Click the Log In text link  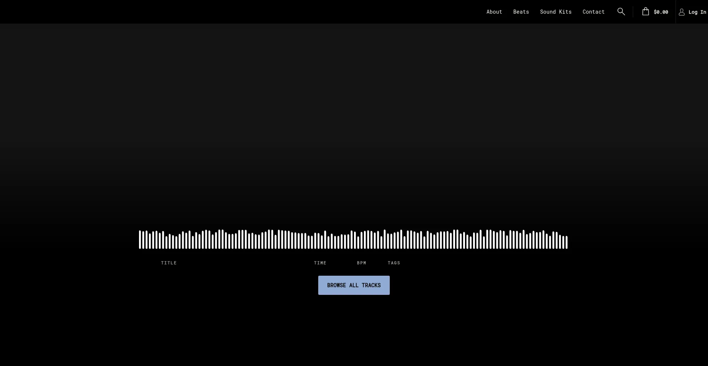click(697, 12)
